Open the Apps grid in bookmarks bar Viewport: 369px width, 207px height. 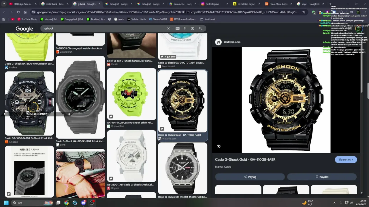coord(4,19)
